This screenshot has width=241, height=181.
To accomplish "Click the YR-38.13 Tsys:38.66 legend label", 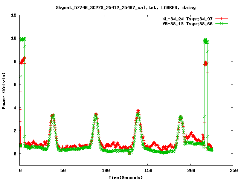I will [188, 24].
